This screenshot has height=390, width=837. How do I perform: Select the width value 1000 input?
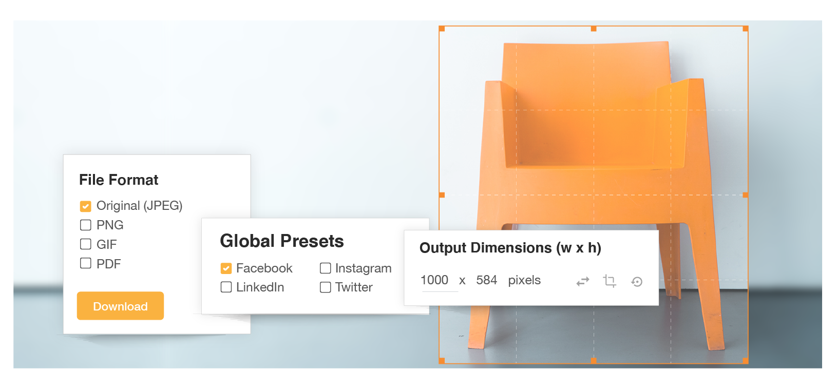pyautogui.click(x=435, y=280)
